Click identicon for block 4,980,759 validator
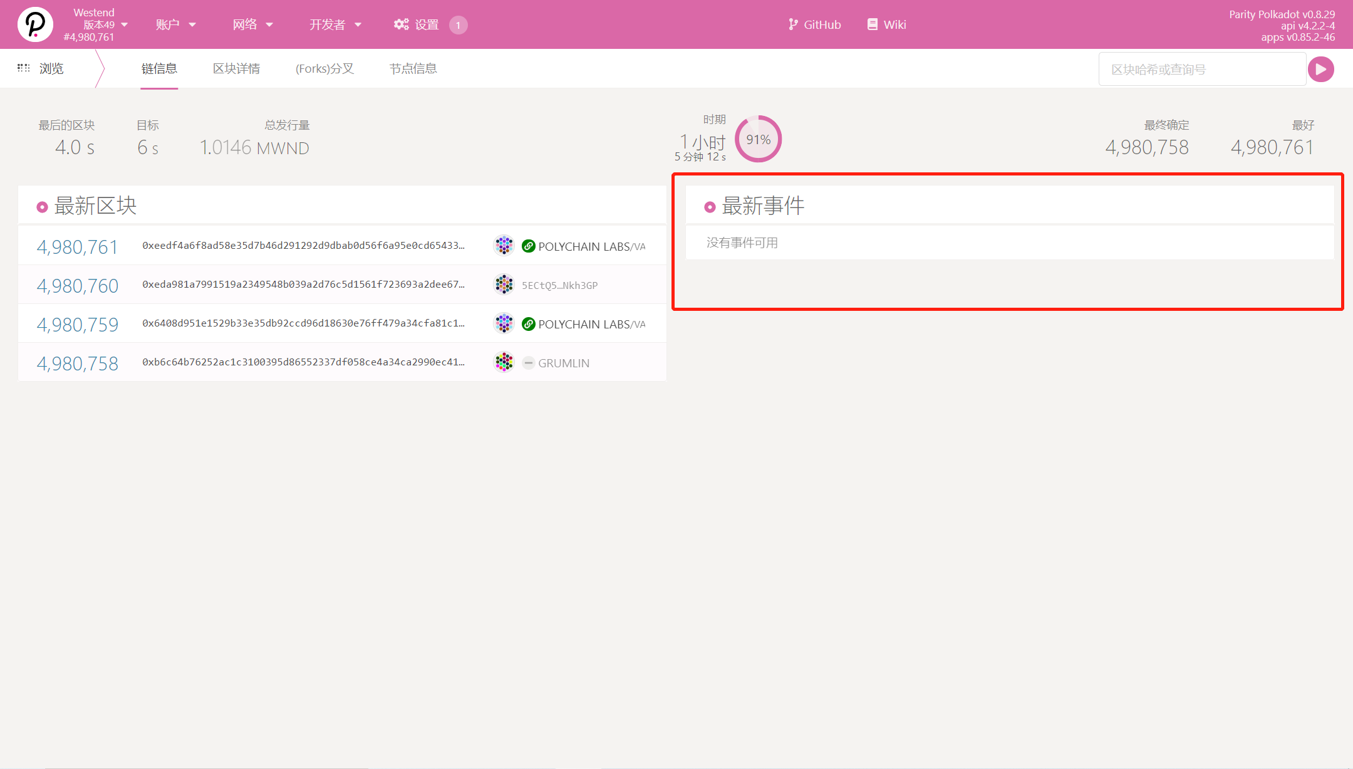Viewport: 1353px width, 769px height. click(x=504, y=323)
